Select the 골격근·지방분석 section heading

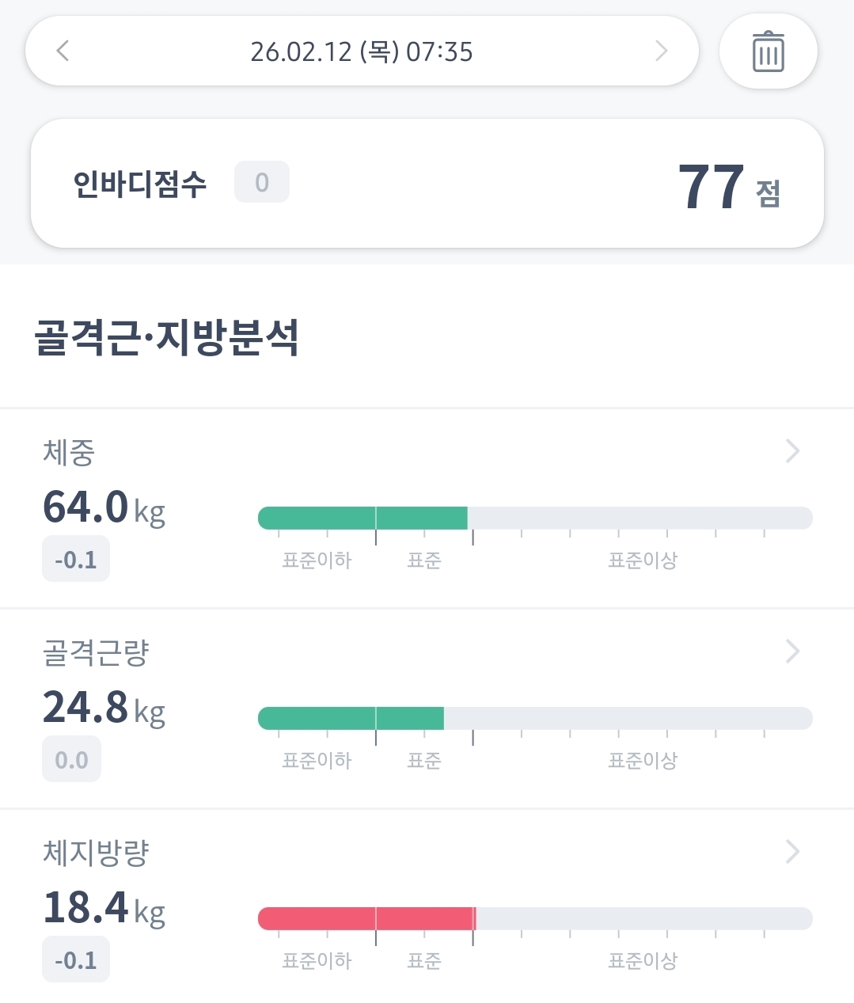point(167,338)
